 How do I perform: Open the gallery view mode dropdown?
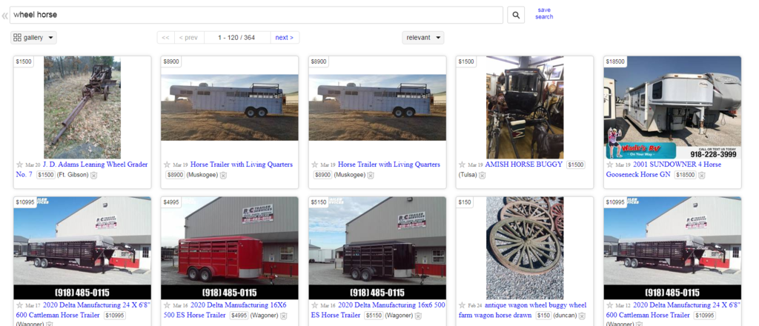[x=34, y=37]
